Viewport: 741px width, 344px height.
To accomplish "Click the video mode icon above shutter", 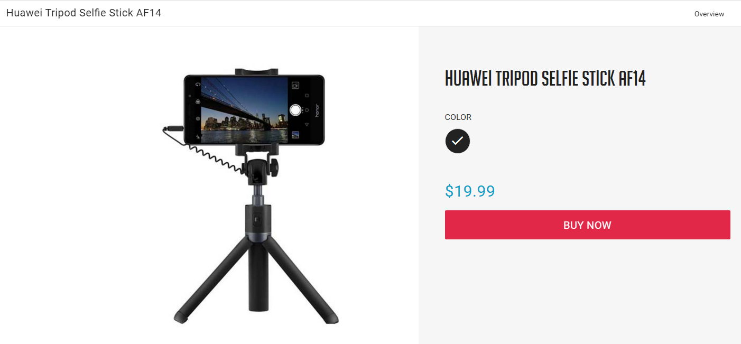I will (295, 85).
